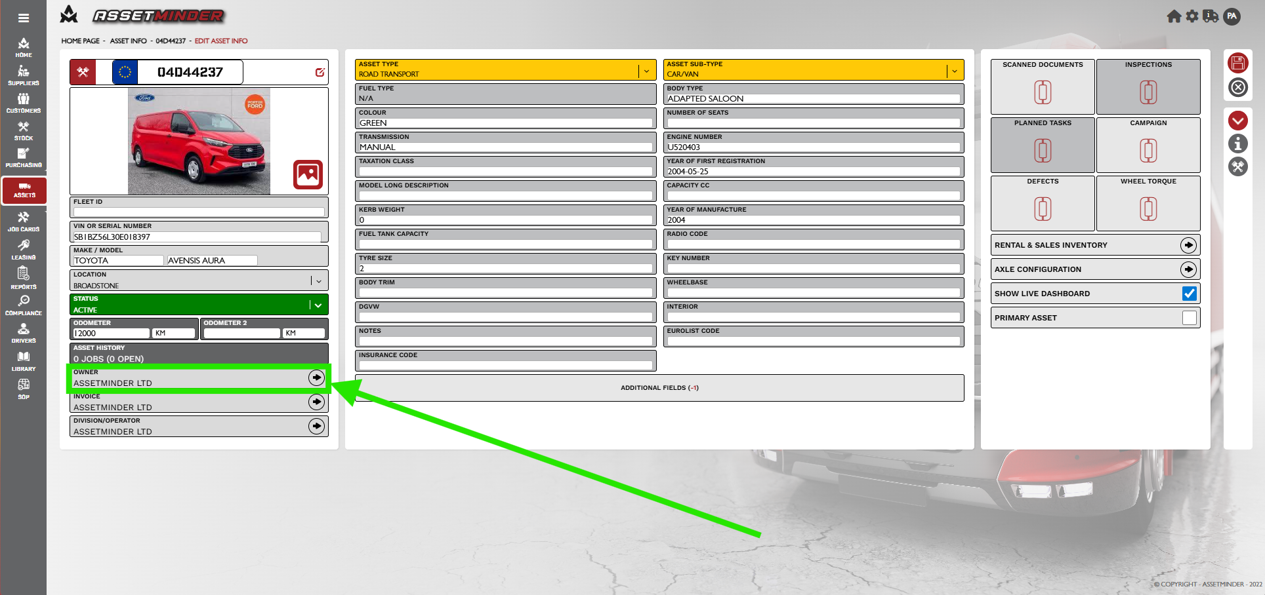Screen dimensions: 1265x595
Task: Open the Inspections panel icon
Action: [1148, 92]
